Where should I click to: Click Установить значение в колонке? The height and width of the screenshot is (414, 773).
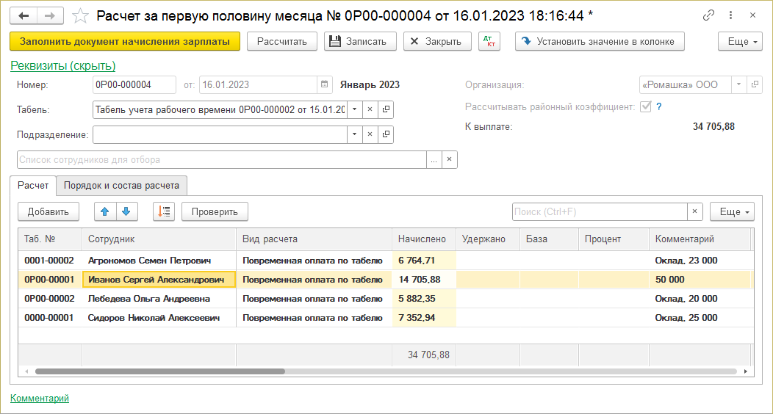(x=600, y=41)
